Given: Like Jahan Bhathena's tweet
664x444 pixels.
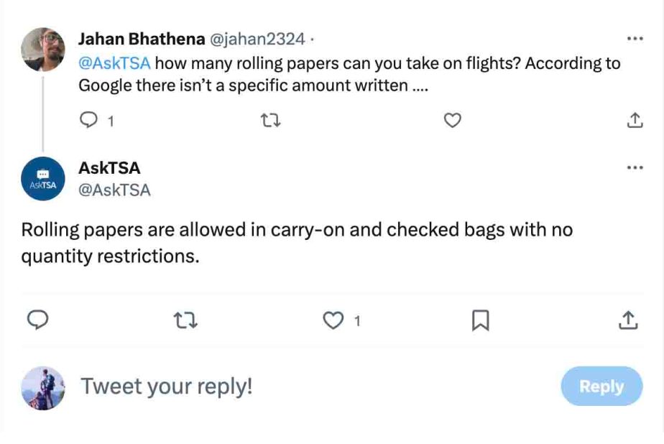Looking at the screenshot, I should coord(452,121).
